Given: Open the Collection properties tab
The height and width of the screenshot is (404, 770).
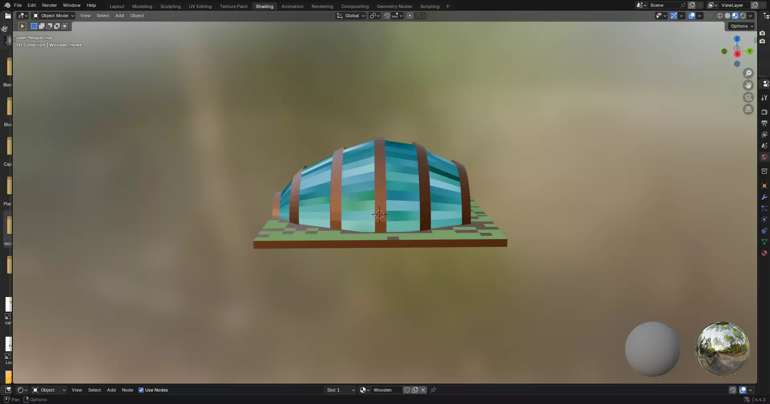Looking at the screenshot, I should click(764, 171).
